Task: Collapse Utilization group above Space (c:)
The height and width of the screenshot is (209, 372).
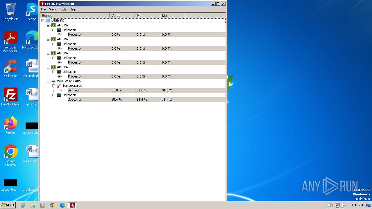Action: (53, 95)
